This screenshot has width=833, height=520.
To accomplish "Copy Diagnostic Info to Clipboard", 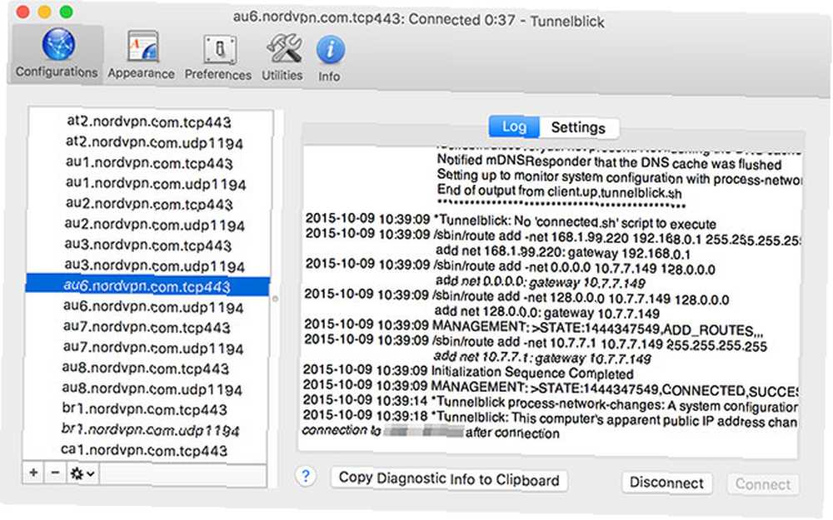I will pos(449,478).
